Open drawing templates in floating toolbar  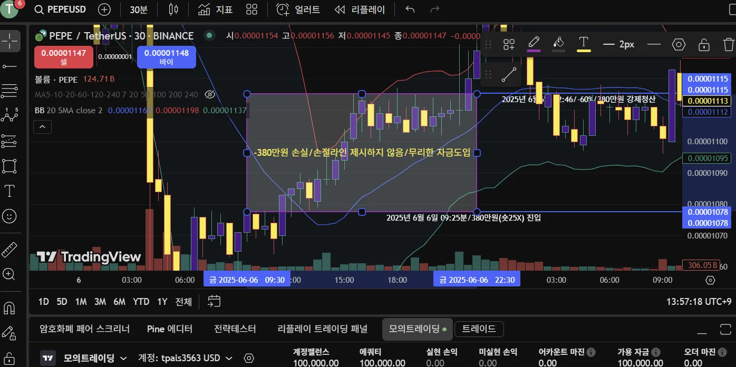509,44
